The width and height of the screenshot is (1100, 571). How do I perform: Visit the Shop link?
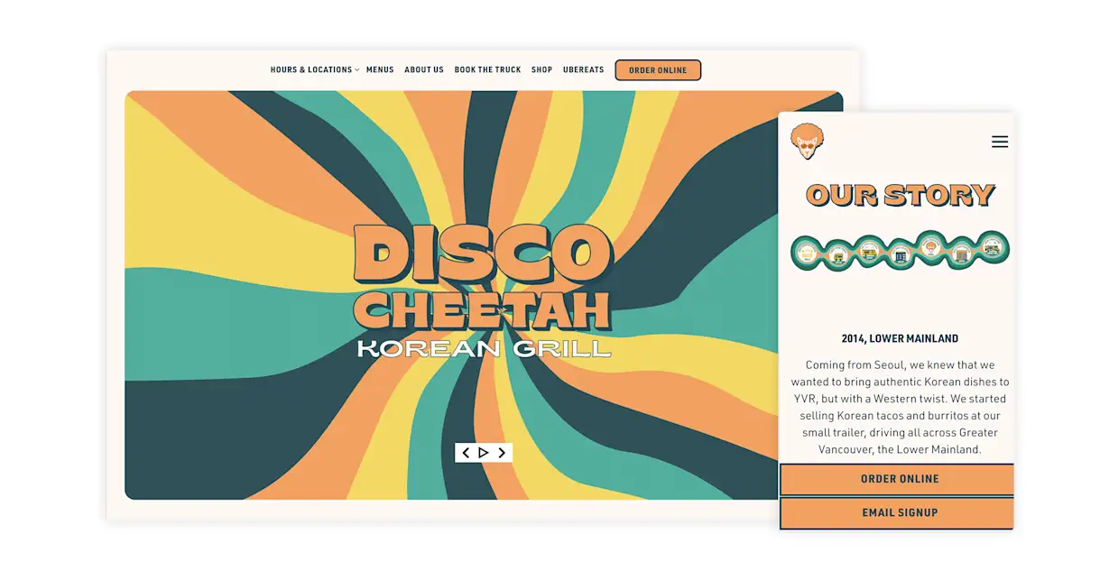click(x=541, y=69)
